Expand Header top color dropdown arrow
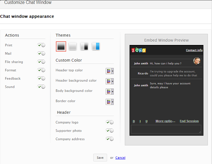Viewport: 212px width, 164px height. coord(113,71)
